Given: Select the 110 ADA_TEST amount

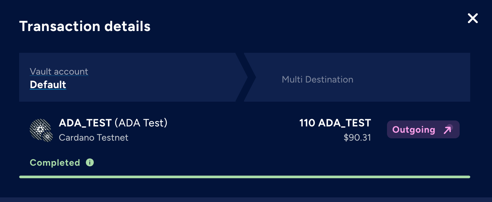Looking at the screenshot, I should (335, 123).
